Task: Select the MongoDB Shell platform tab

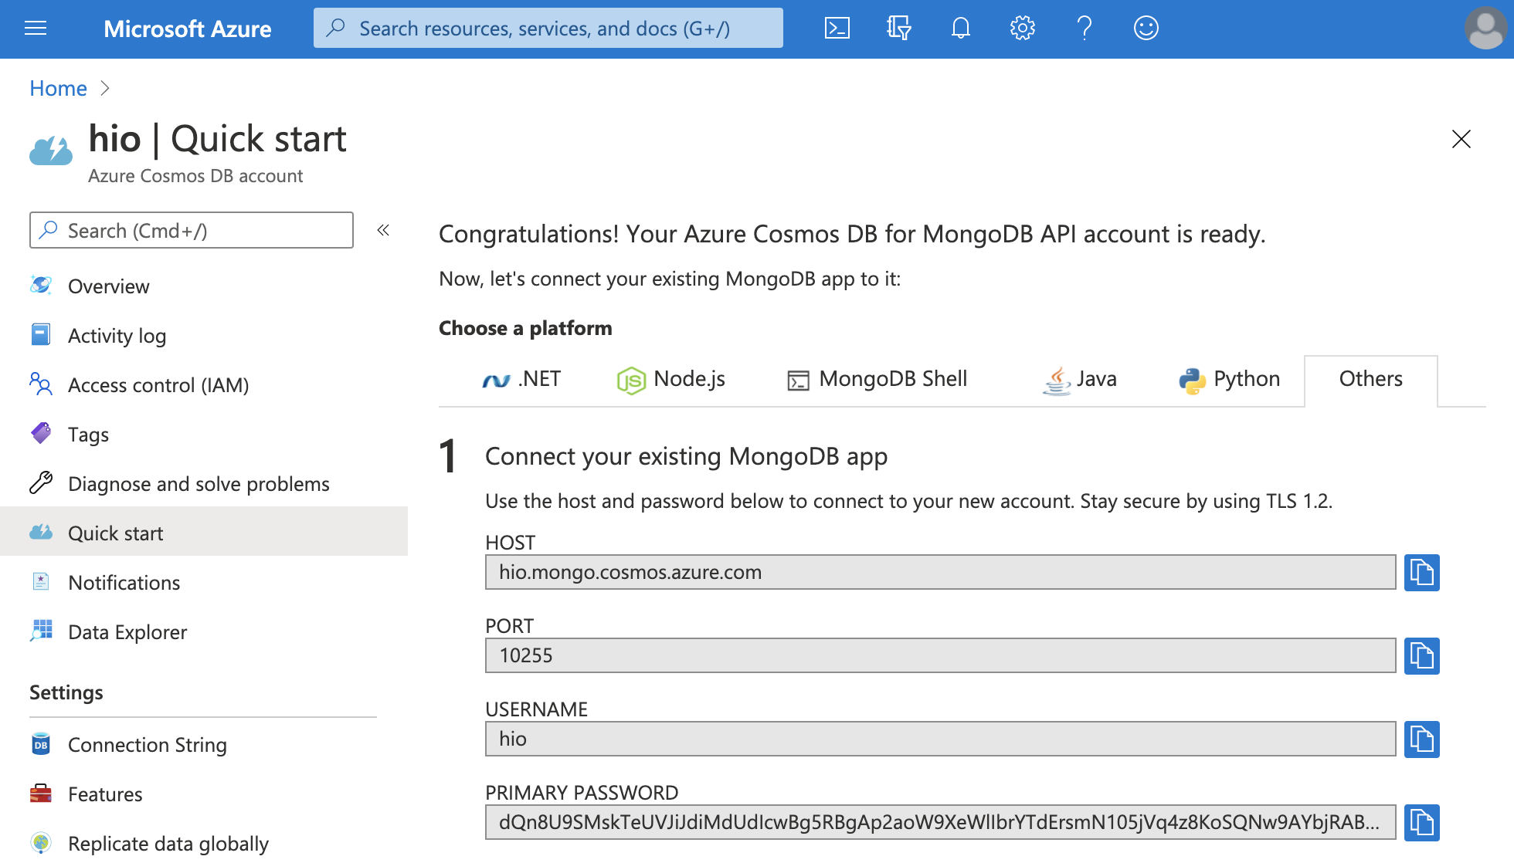Action: [878, 379]
